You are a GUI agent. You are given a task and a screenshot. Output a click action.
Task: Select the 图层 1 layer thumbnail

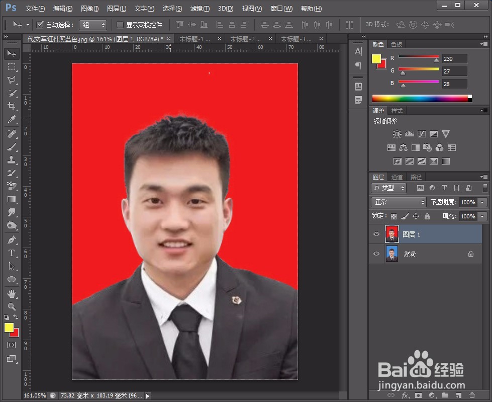392,233
